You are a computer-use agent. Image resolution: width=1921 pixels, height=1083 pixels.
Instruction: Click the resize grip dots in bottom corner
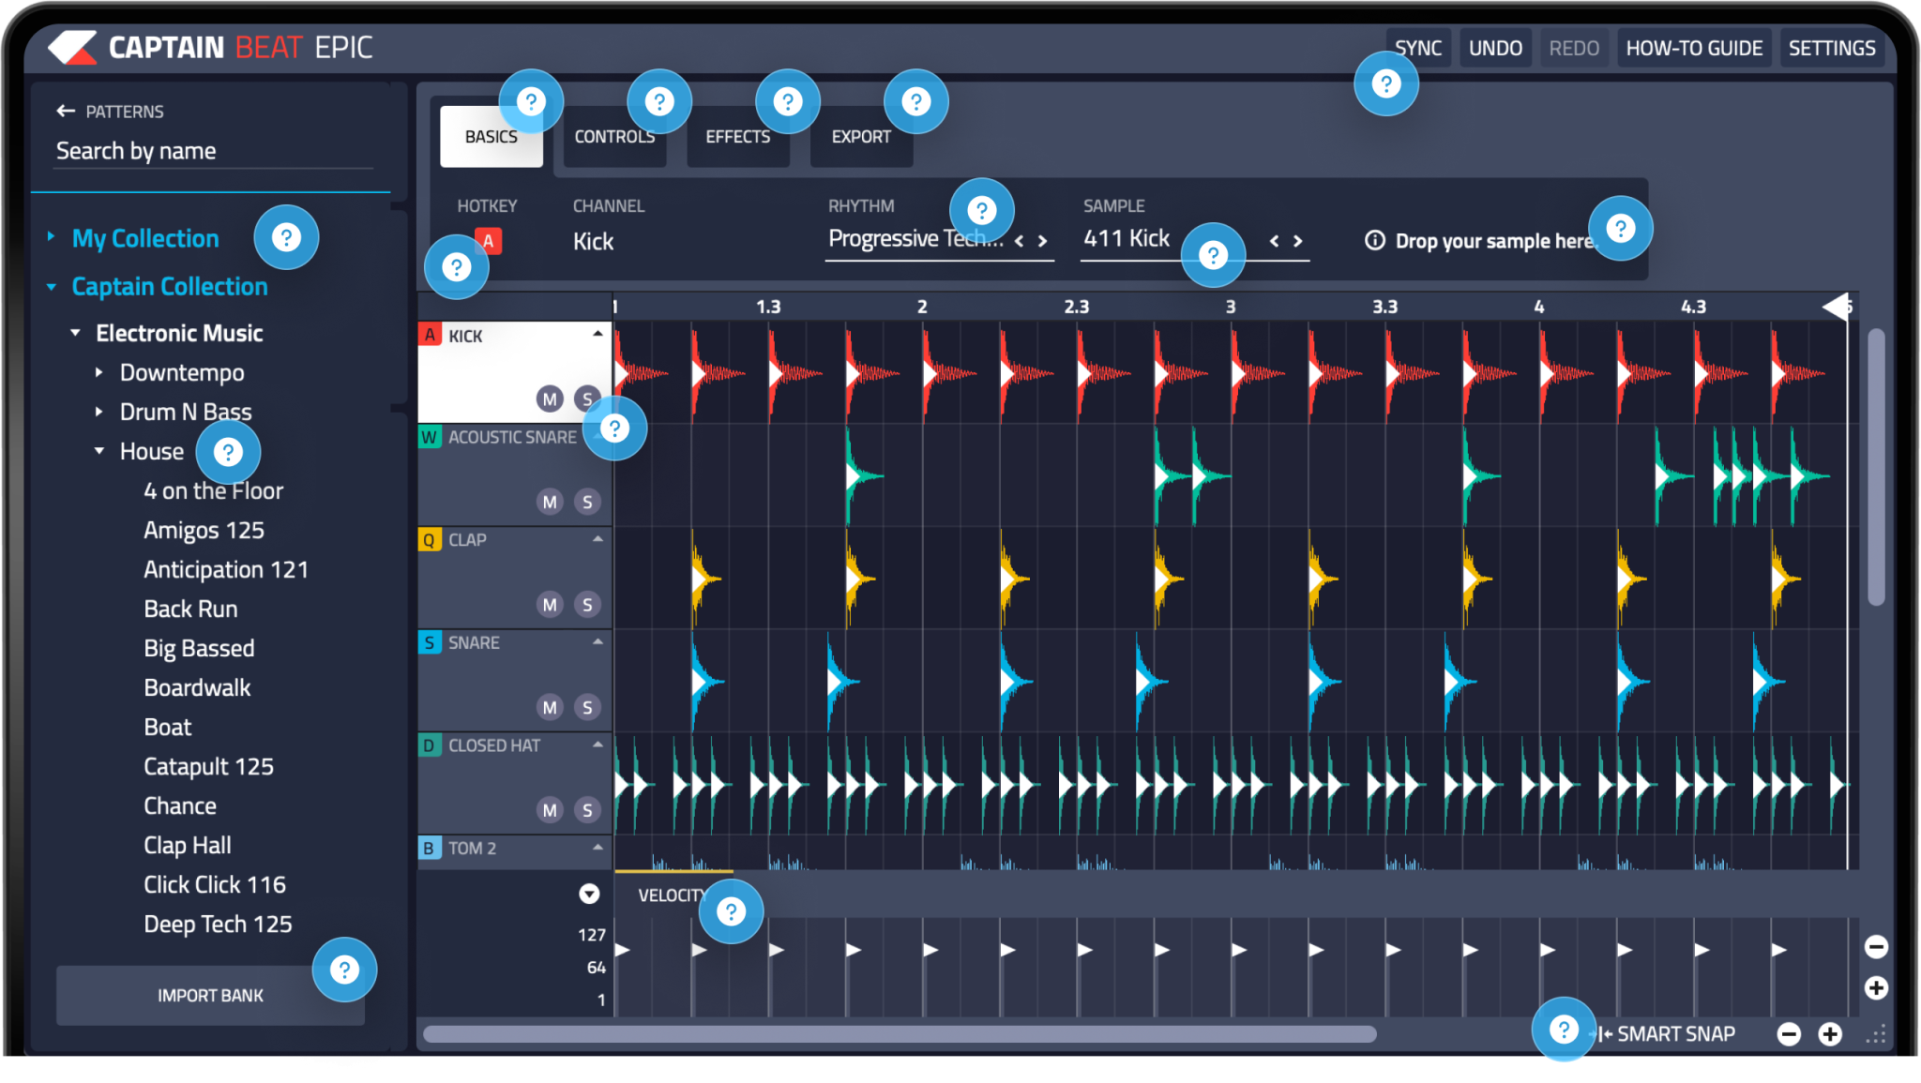tap(1876, 1034)
